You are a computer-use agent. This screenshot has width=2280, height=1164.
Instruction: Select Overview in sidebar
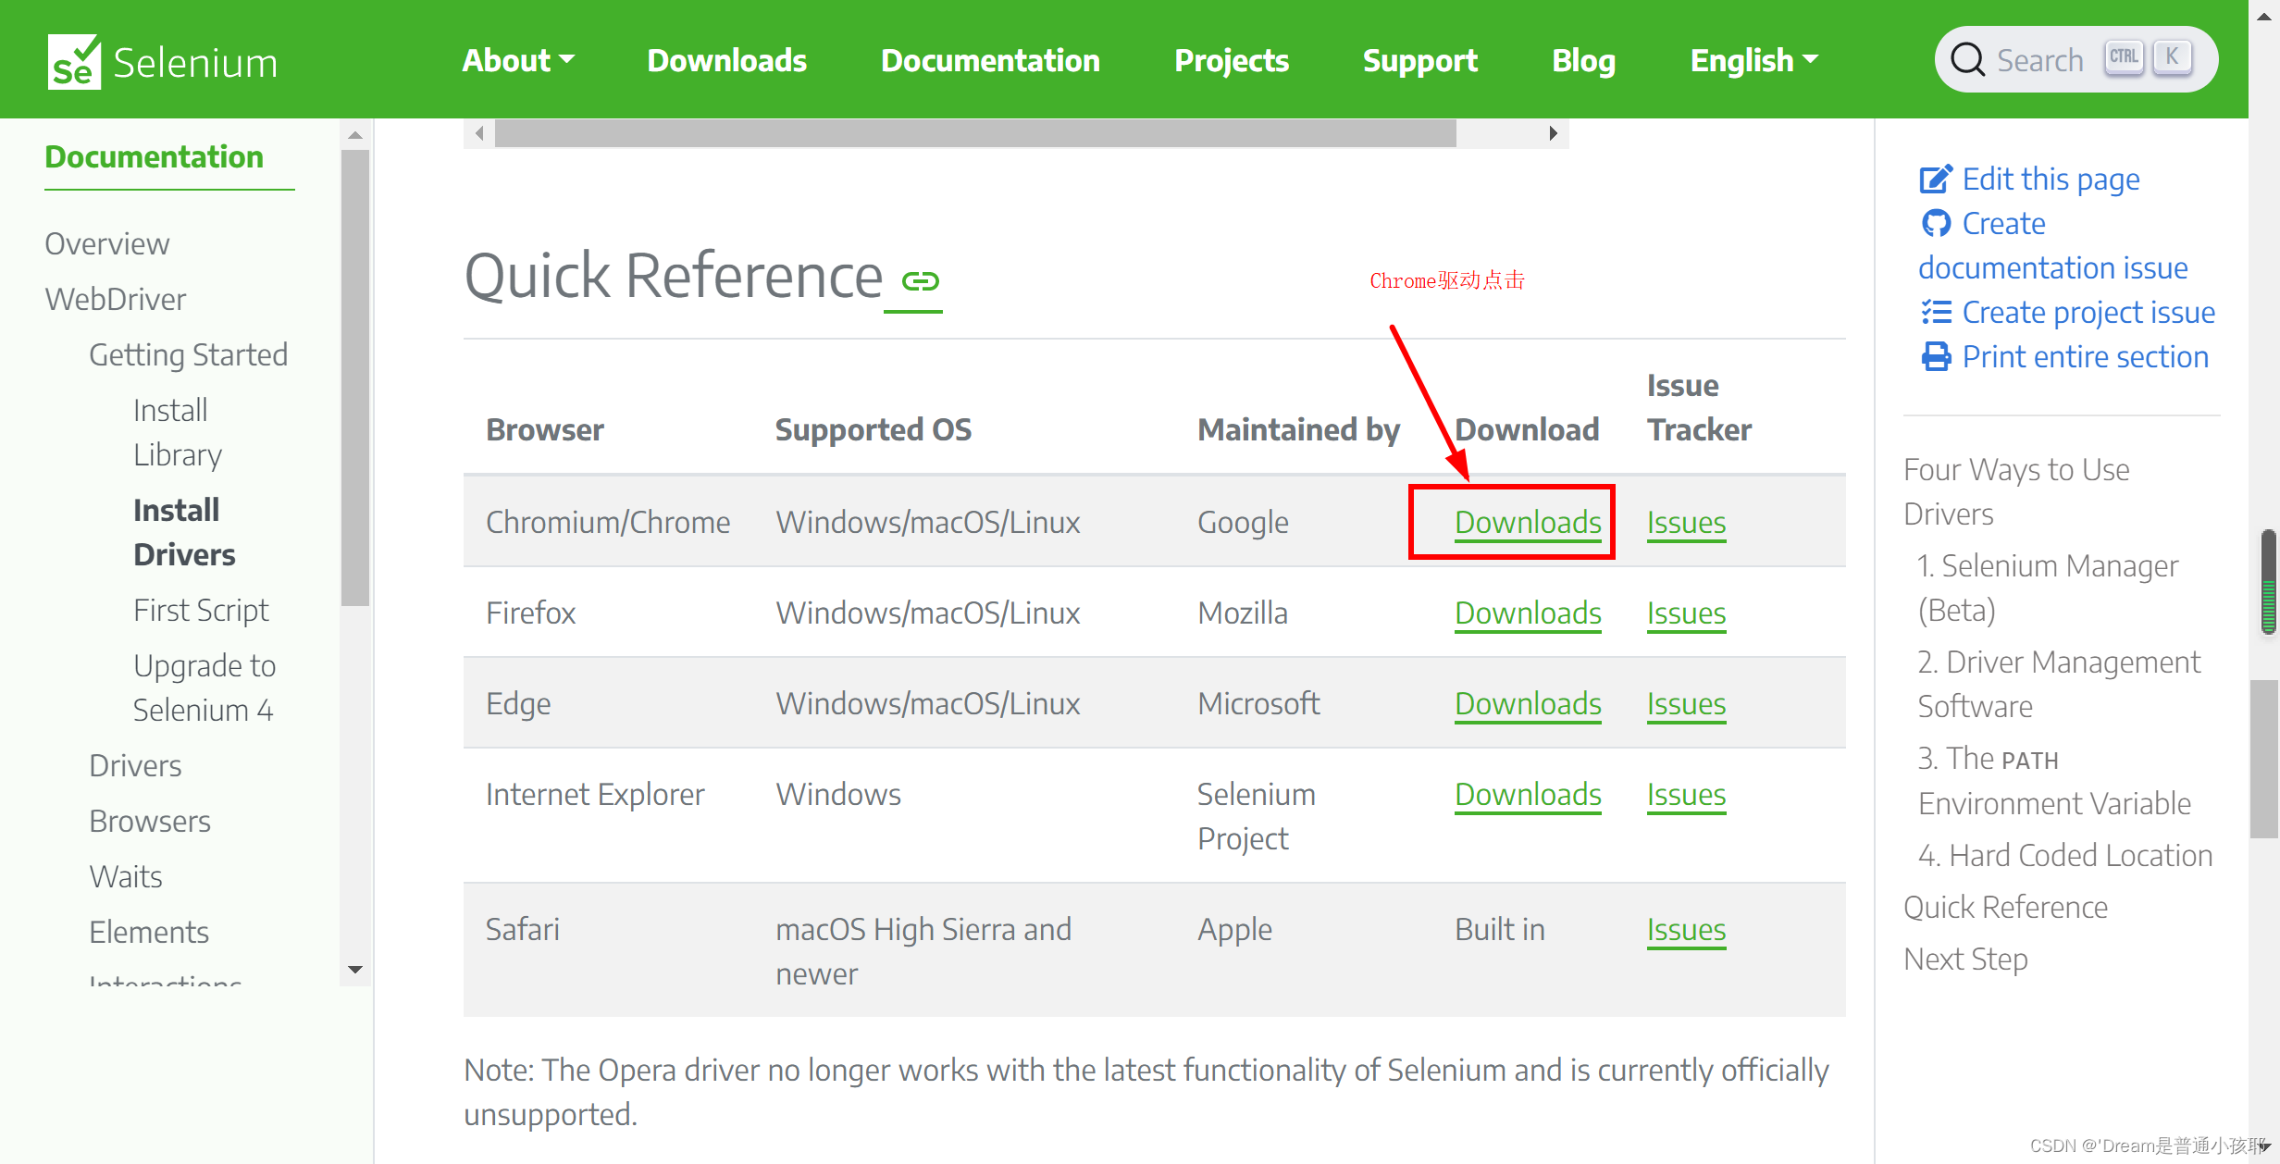[107, 243]
